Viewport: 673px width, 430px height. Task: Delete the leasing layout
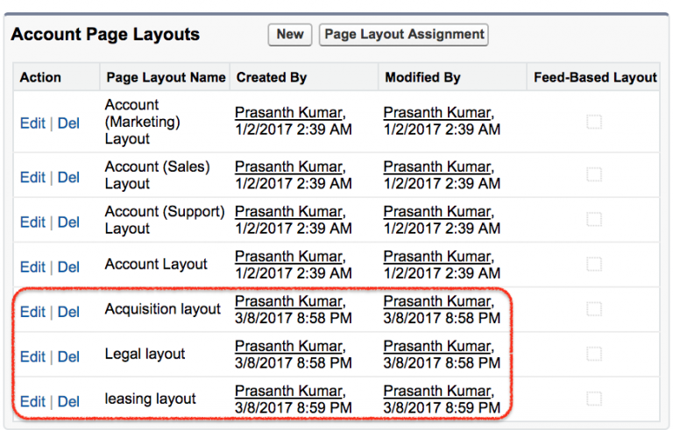(x=68, y=401)
